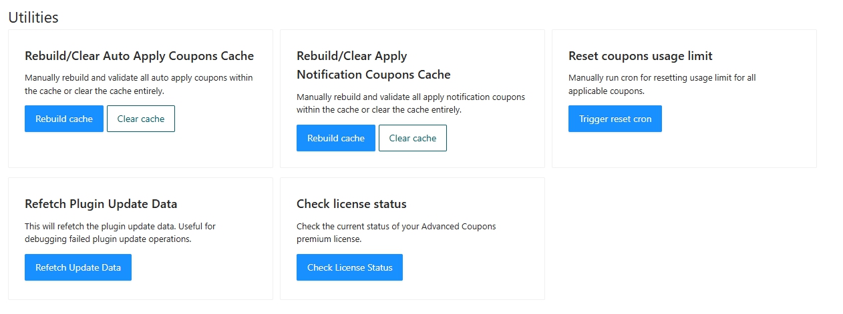Clear the Auto Apply Coupons cache
The width and height of the screenshot is (843, 314).
pos(141,119)
